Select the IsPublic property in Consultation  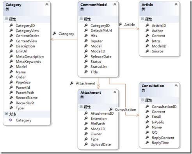(x=158, y=122)
